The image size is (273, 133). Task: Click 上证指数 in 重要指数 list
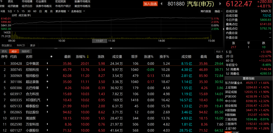[x=231, y=87]
